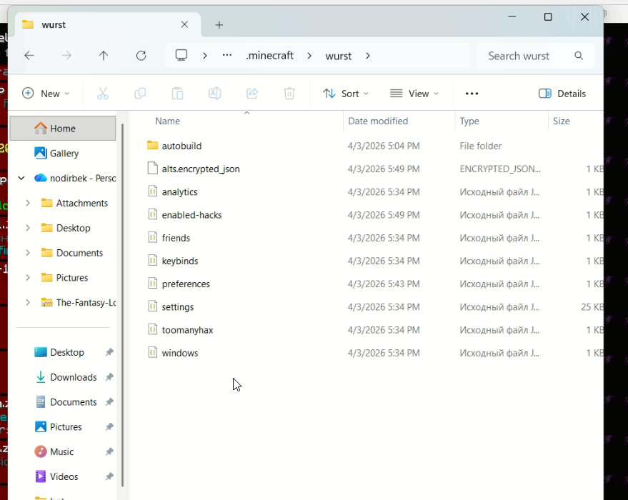Expand the OneDrive Documents folder node
The image size is (628, 500).
point(28,253)
